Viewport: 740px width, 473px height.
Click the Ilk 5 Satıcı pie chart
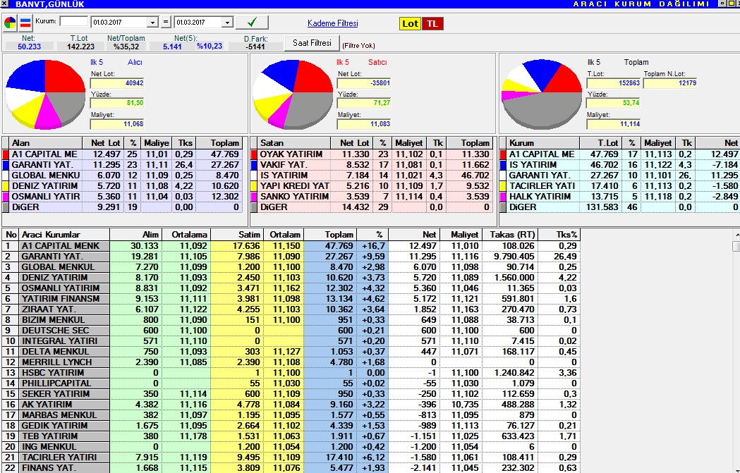click(293, 94)
